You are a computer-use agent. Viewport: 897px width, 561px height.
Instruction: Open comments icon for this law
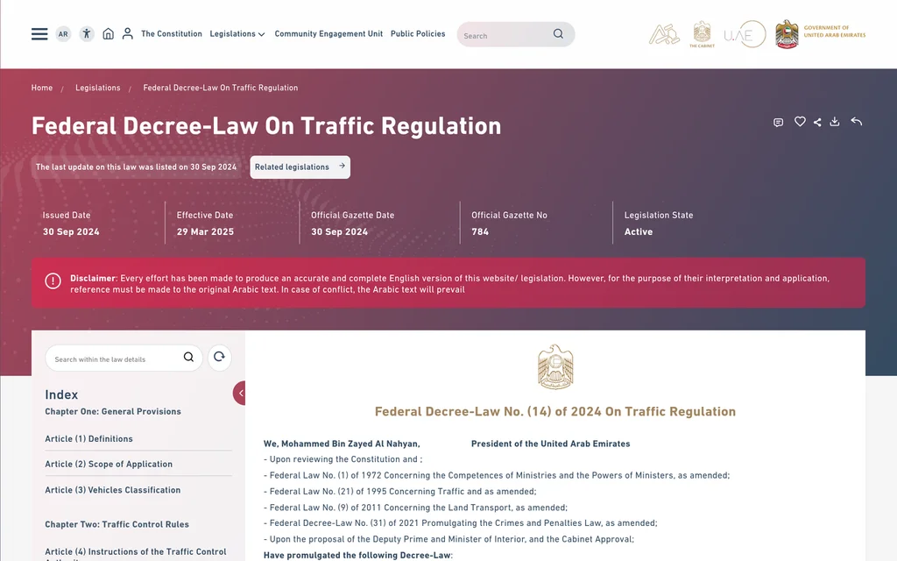pos(778,123)
